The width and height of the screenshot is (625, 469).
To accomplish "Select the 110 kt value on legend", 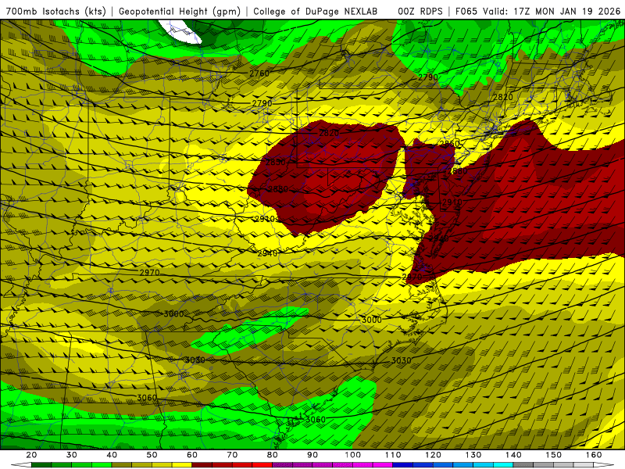I will pyautogui.click(x=393, y=455).
